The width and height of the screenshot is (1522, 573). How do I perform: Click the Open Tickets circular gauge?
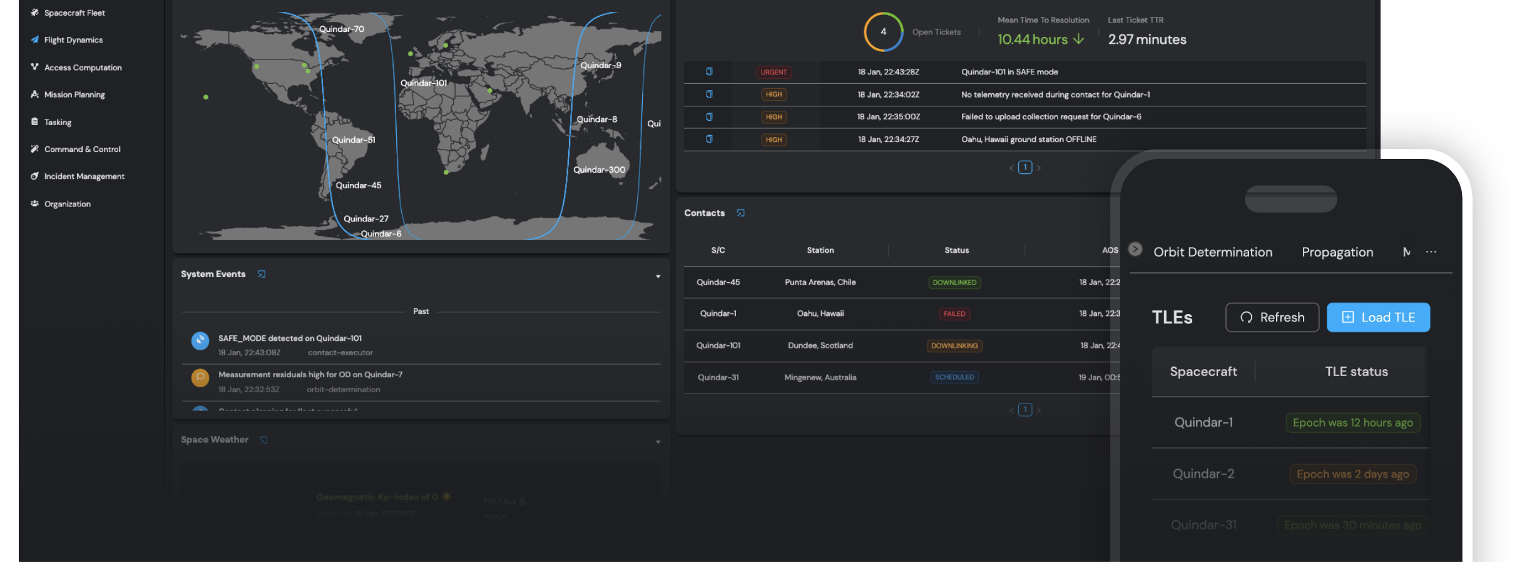pos(883,32)
